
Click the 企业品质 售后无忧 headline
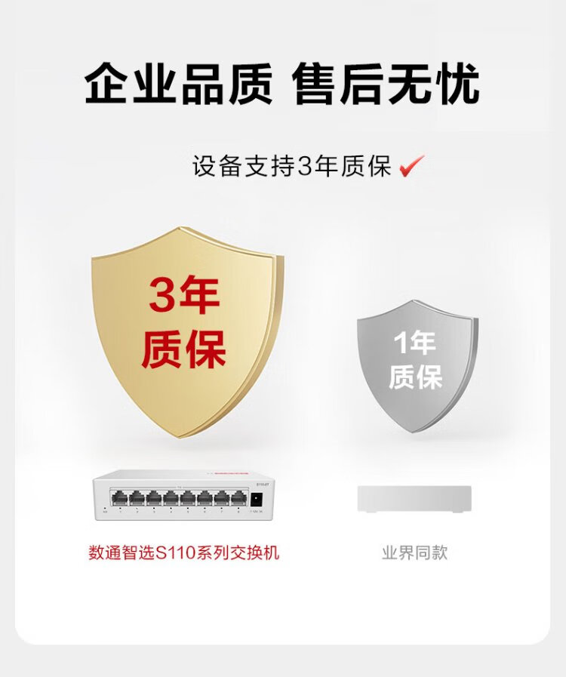pos(283,84)
